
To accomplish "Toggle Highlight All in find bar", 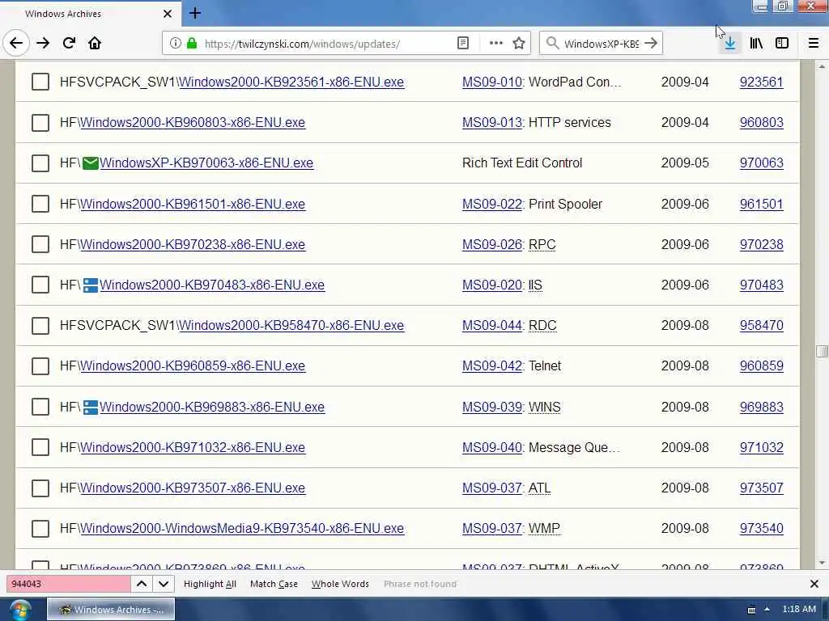I will coord(210,584).
